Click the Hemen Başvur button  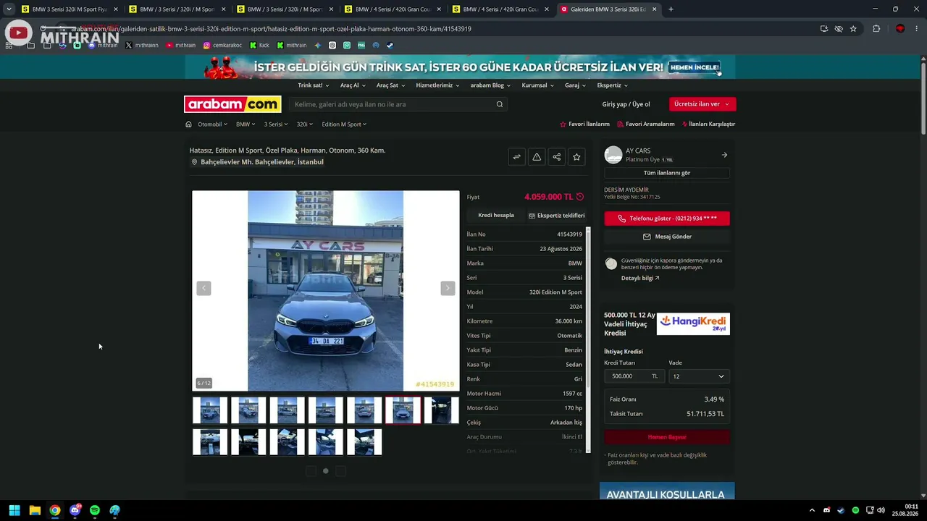pyautogui.click(x=667, y=437)
